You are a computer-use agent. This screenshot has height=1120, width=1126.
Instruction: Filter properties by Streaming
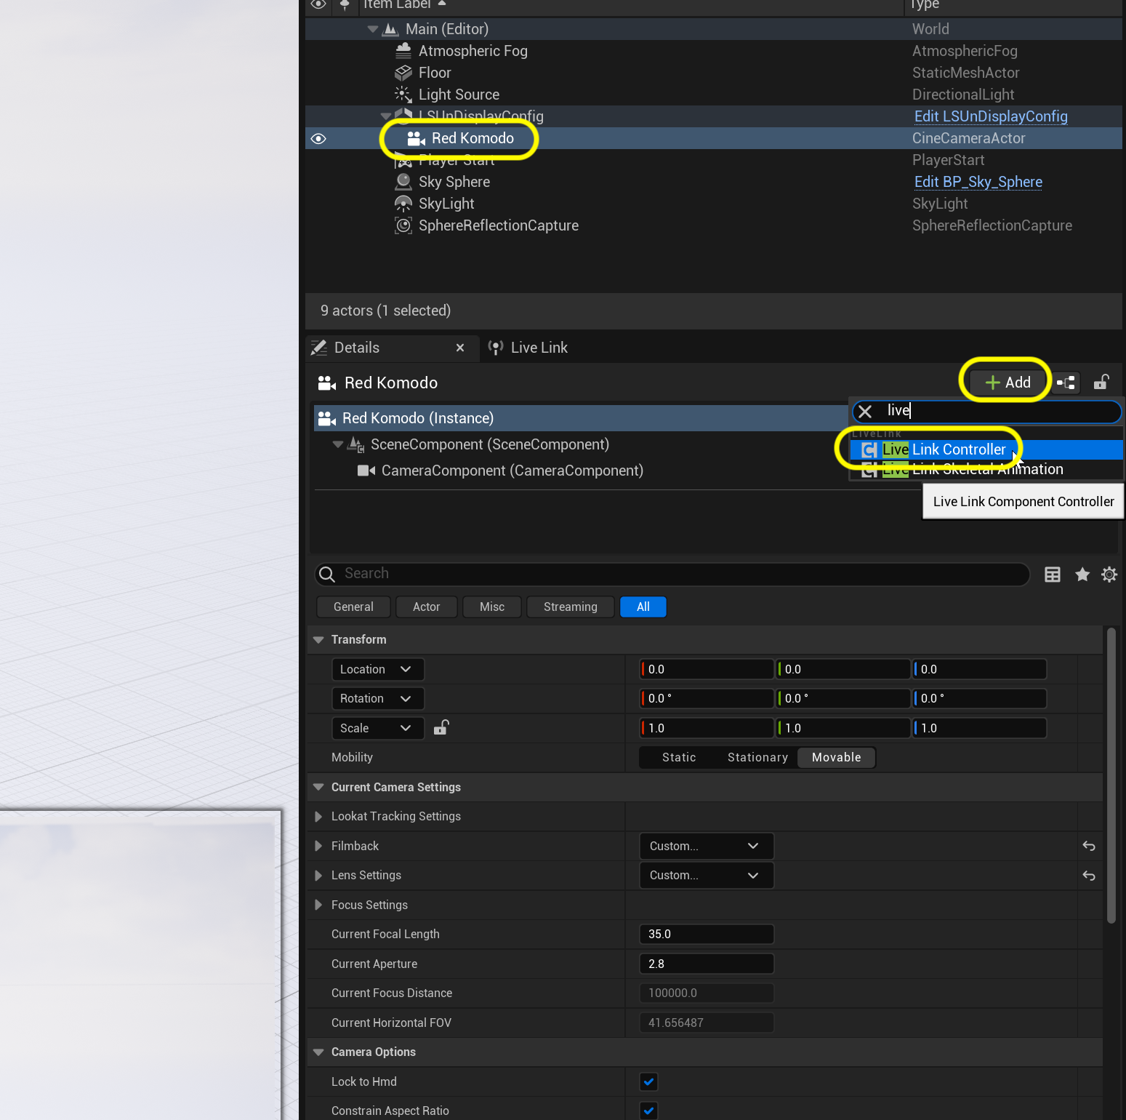pos(570,607)
